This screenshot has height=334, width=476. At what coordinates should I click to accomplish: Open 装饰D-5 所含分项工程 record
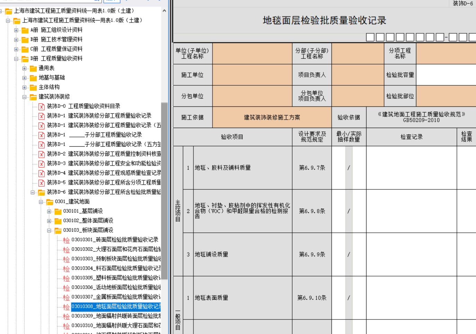(x=104, y=182)
